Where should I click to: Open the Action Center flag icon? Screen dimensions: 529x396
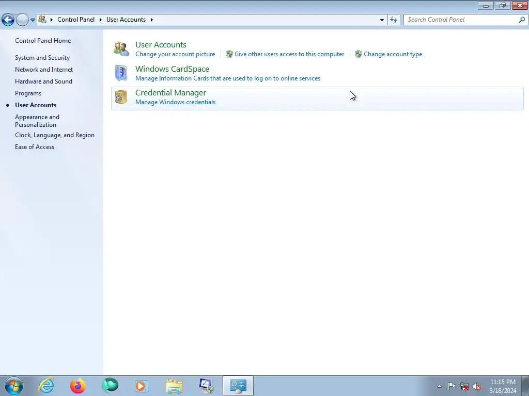(x=452, y=386)
